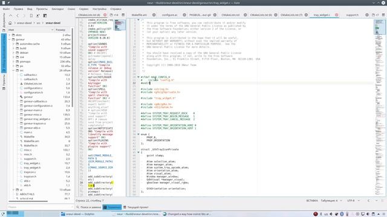Toggle ВСТАВКА insert mode in status bar
This screenshot has width=387, height=217.
[312, 201]
